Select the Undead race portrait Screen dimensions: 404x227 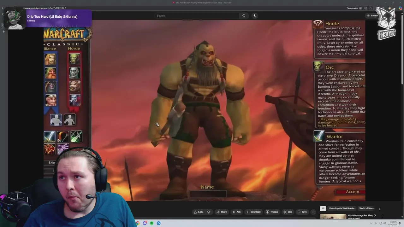(75, 73)
